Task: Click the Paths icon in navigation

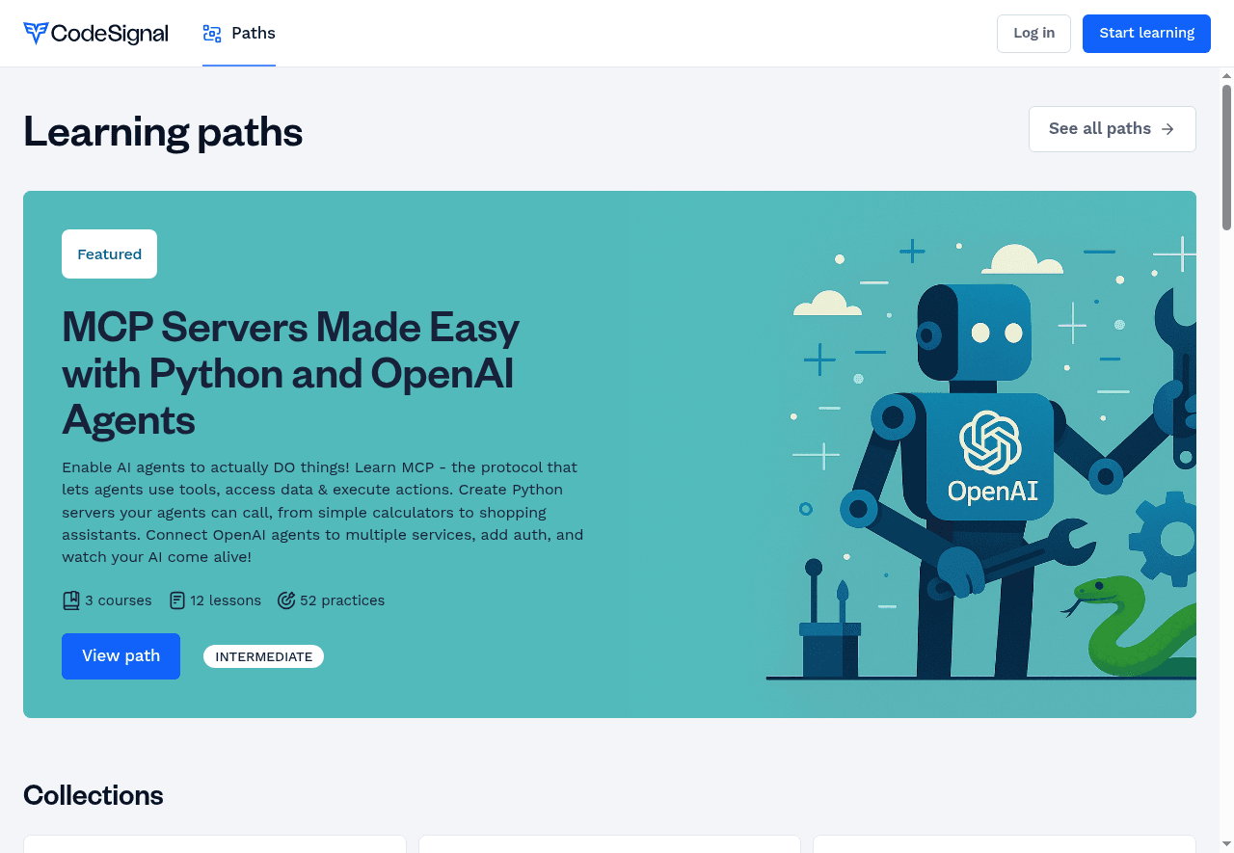Action: pyautogui.click(x=212, y=34)
